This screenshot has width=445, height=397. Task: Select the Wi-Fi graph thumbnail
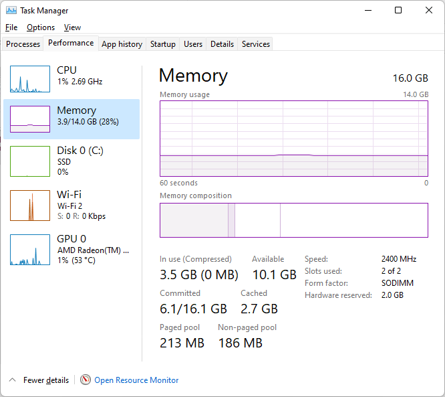click(x=30, y=206)
